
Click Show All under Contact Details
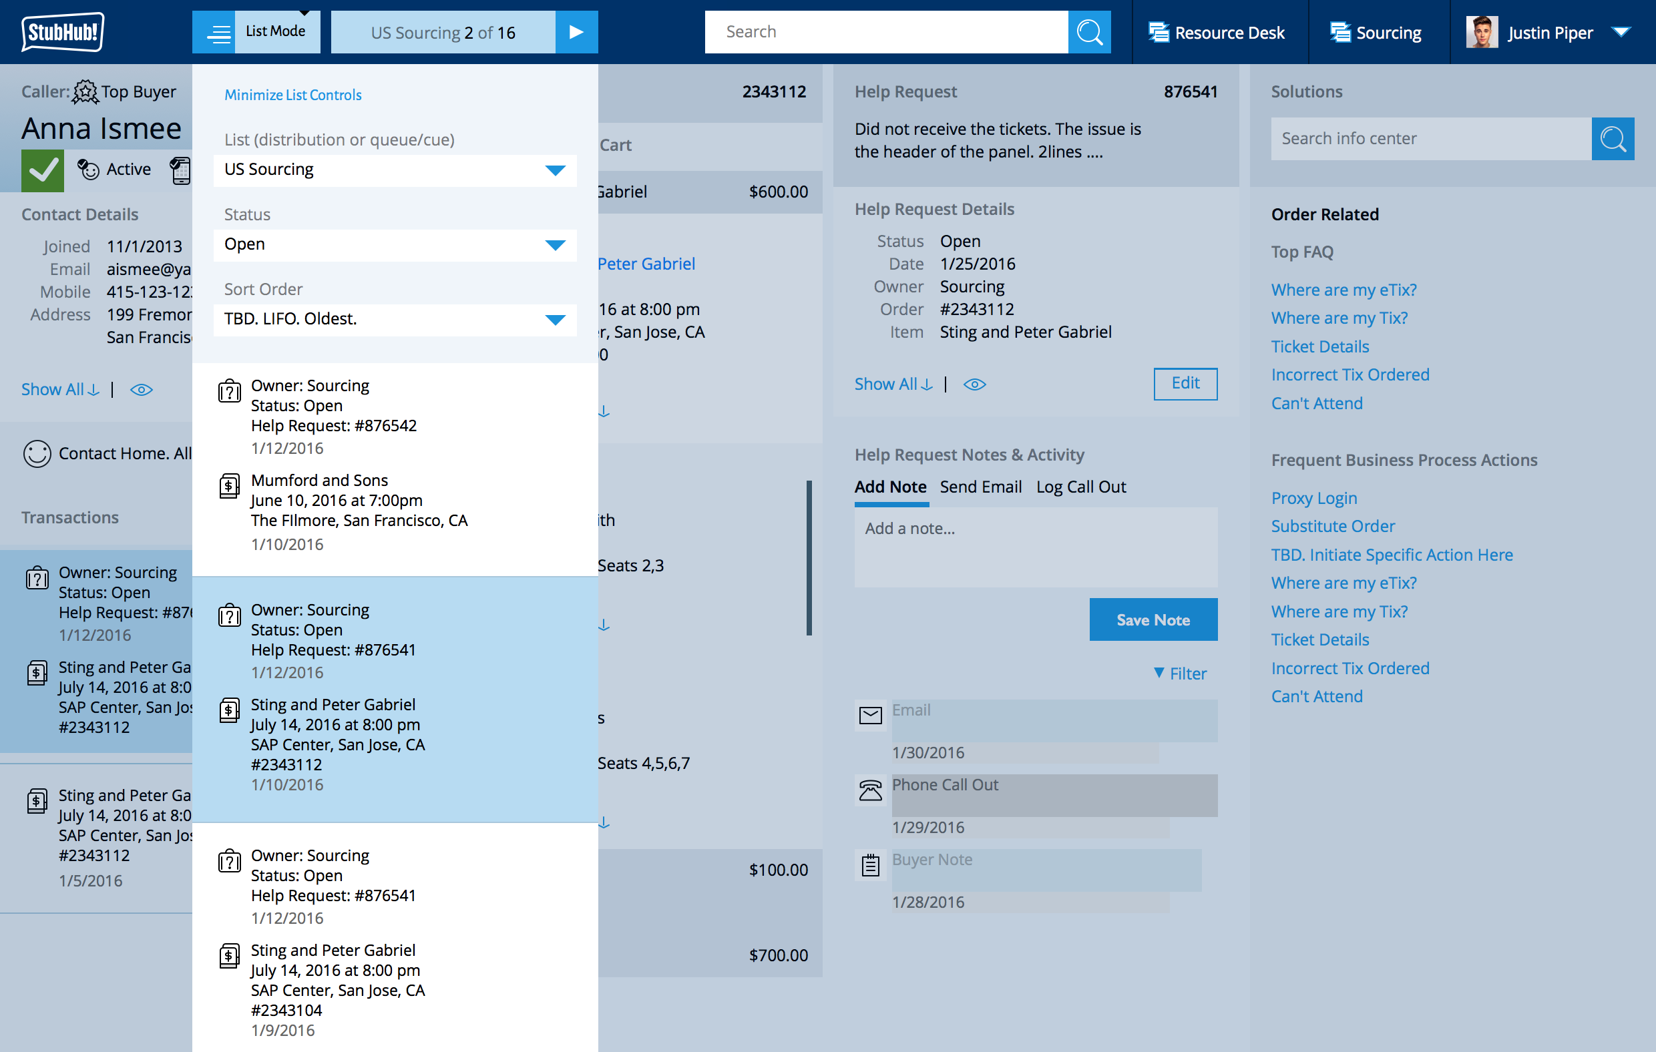point(60,389)
